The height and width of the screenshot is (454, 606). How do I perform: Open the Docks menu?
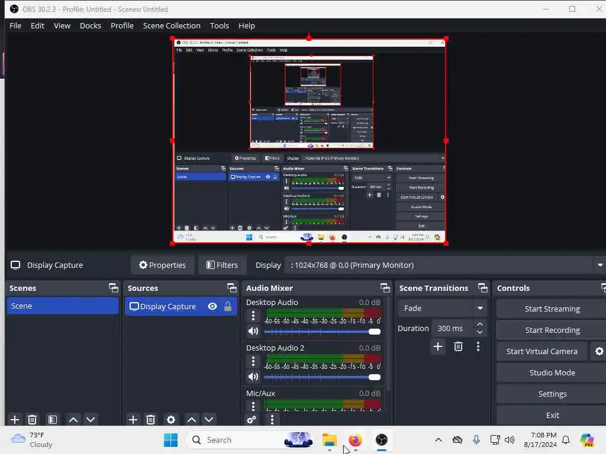(x=91, y=25)
